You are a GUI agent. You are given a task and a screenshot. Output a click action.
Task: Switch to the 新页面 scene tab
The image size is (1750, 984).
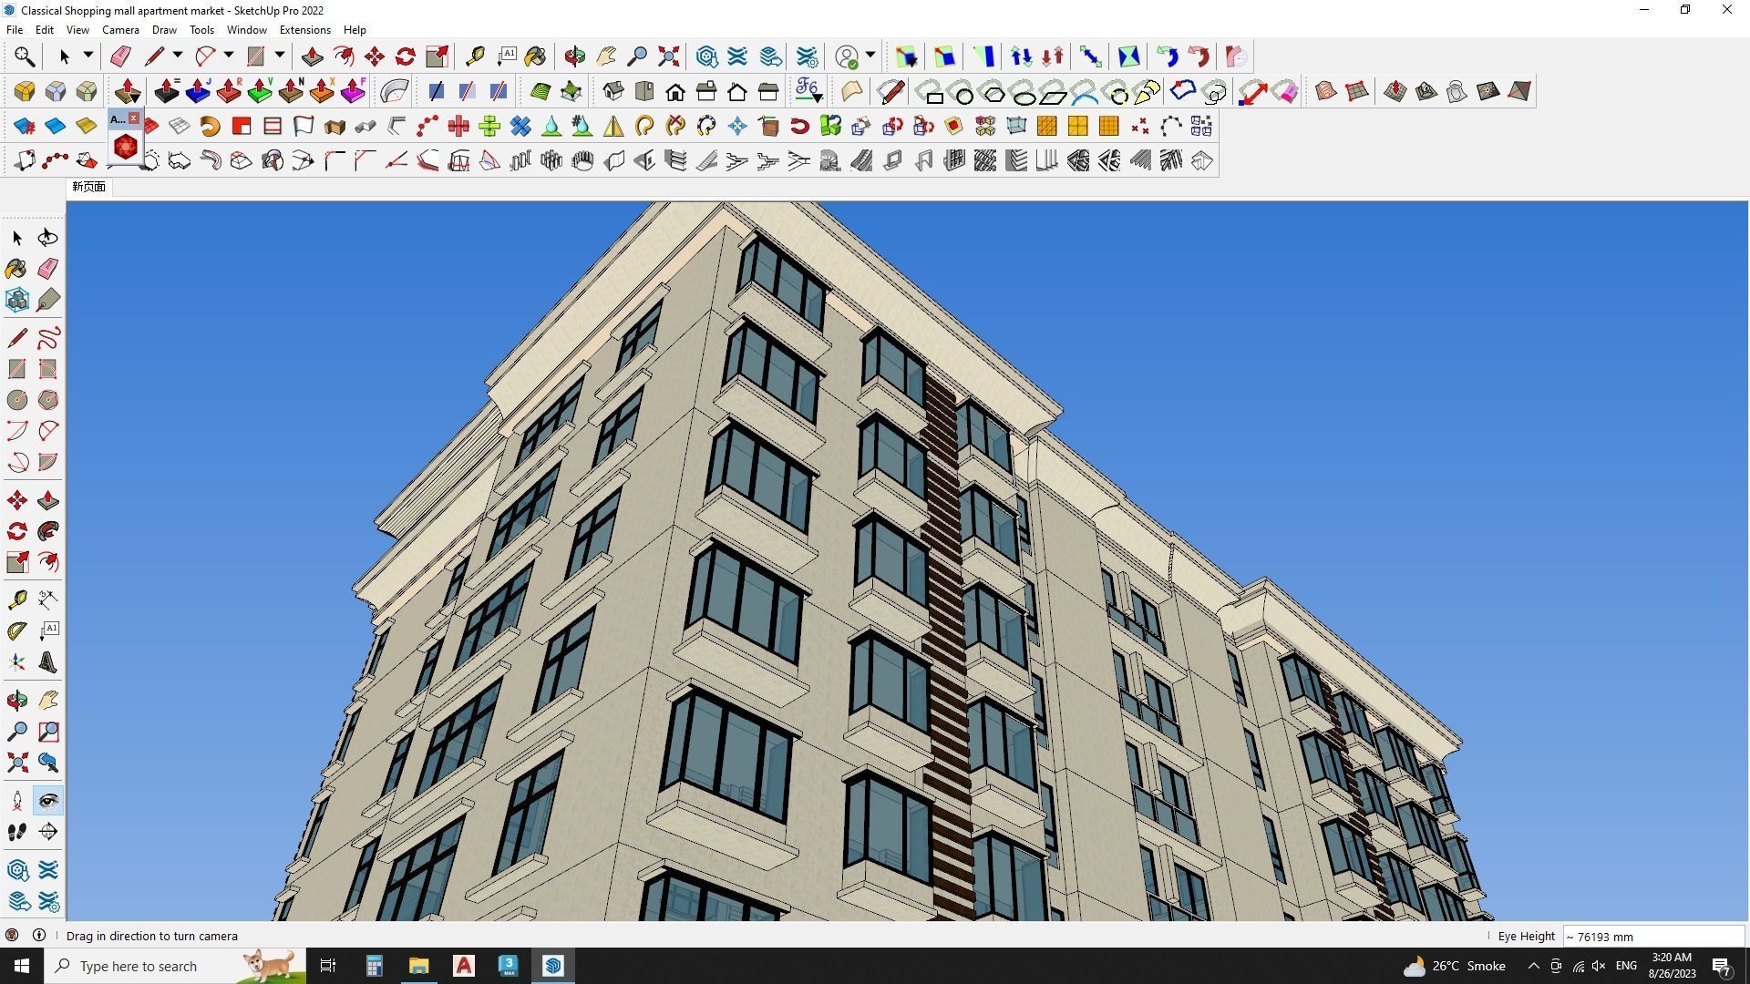click(88, 187)
